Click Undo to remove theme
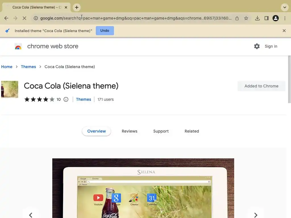Image resolution: width=291 pixels, height=218 pixels. tap(105, 31)
